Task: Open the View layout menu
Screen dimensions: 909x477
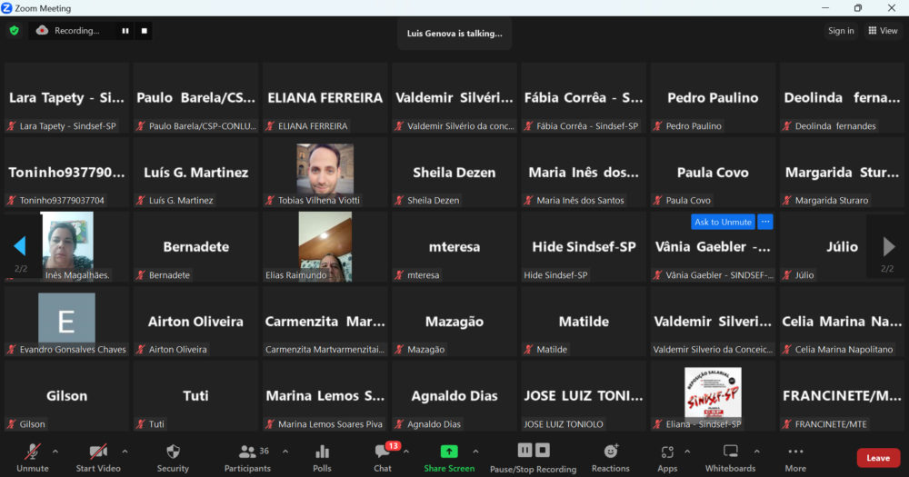Action: tap(883, 31)
